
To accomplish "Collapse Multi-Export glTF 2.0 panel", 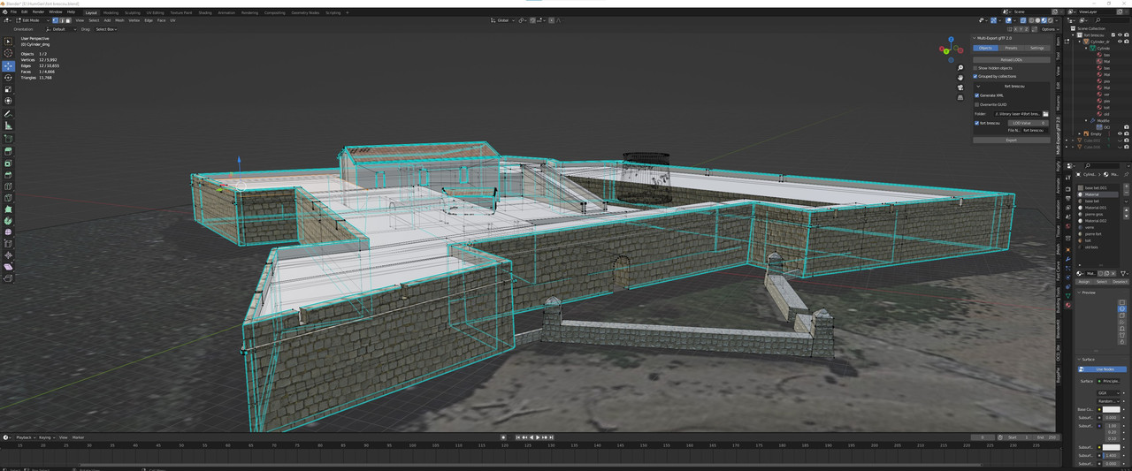I will [974, 38].
